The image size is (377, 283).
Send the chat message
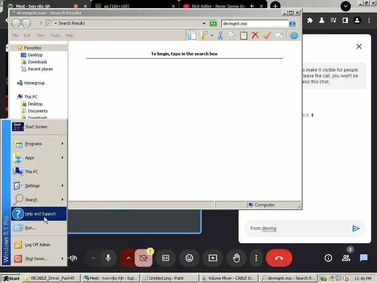[x=356, y=228]
